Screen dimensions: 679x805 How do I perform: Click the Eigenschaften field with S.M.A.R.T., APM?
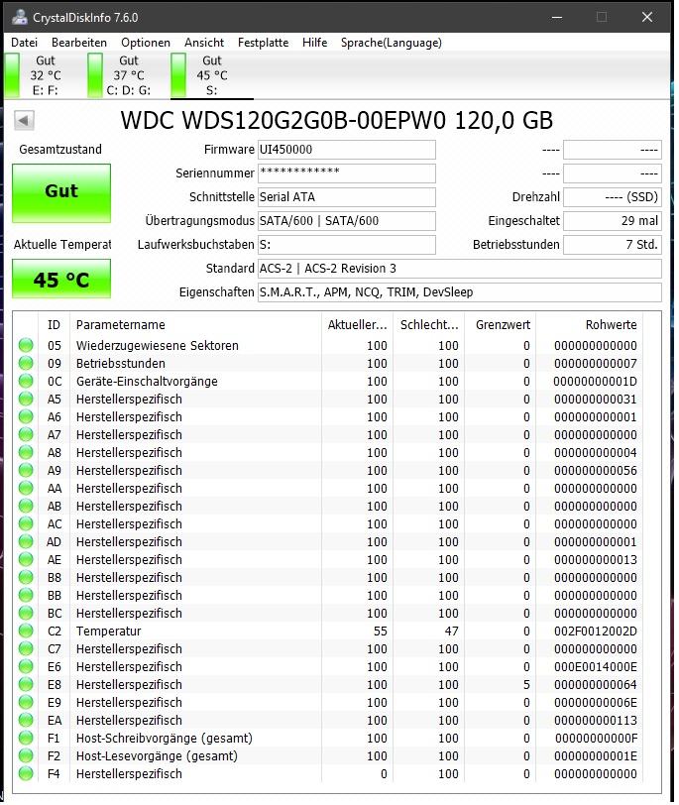point(459,292)
